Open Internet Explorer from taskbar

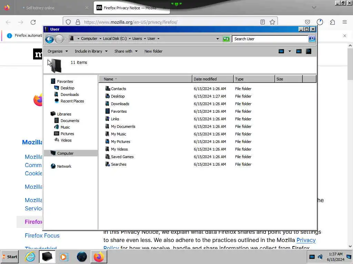pyautogui.click(x=30, y=257)
